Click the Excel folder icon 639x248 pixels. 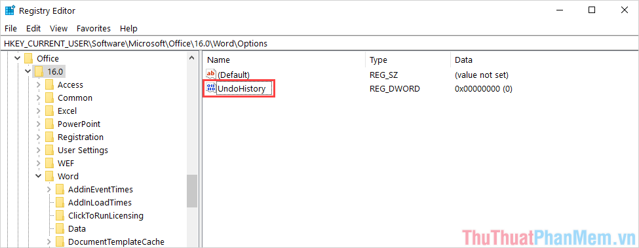pos(49,111)
